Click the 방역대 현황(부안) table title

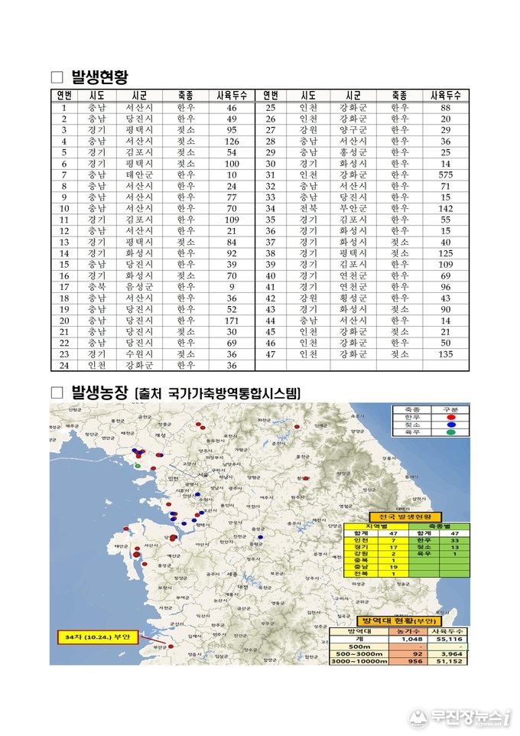398,621
